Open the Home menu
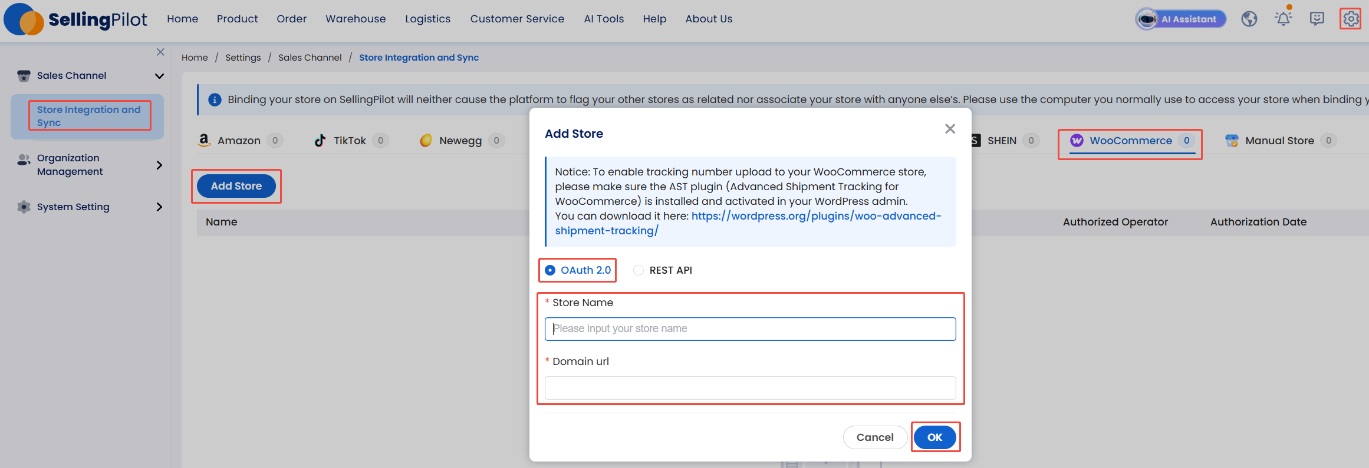Image resolution: width=1369 pixels, height=468 pixels. (x=182, y=19)
